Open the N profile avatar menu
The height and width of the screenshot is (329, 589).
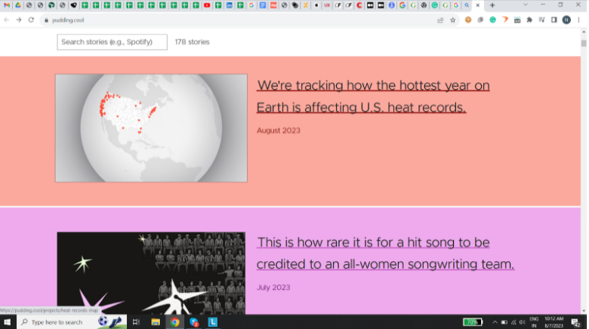(x=566, y=20)
